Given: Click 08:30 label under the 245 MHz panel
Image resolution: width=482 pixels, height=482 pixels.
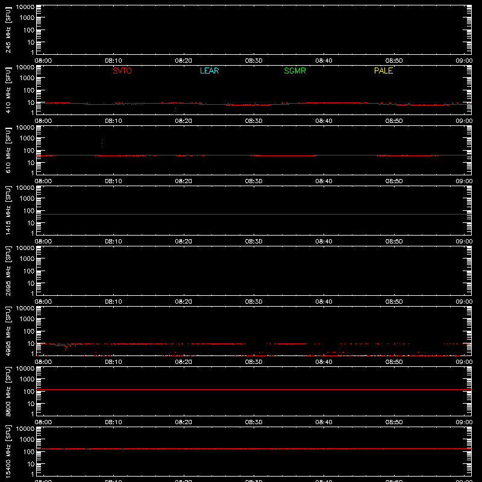Looking at the screenshot, I should click(x=254, y=61).
